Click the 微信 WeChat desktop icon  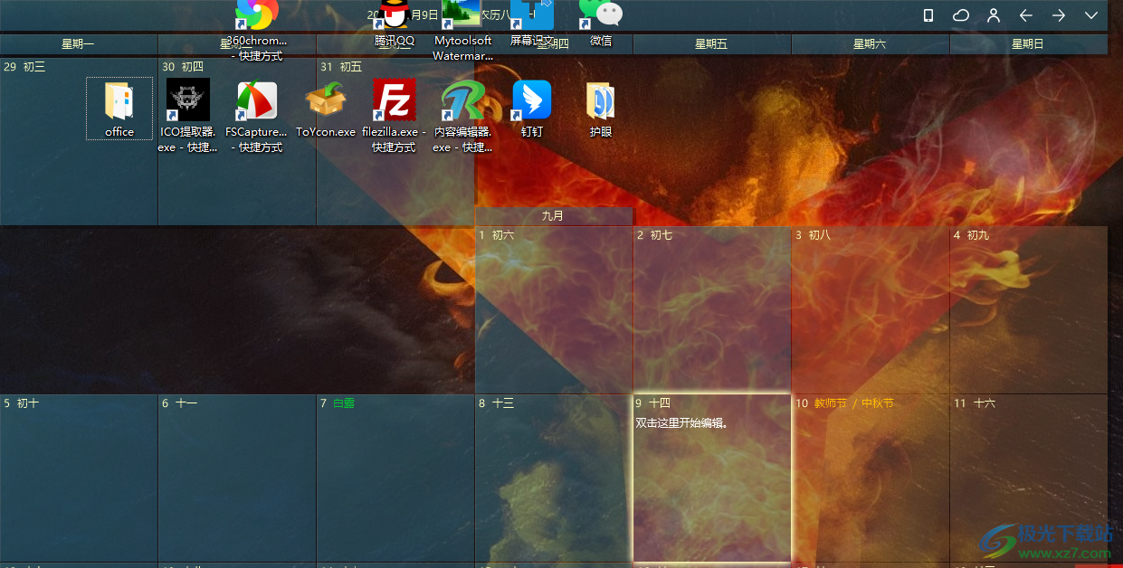[601, 14]
